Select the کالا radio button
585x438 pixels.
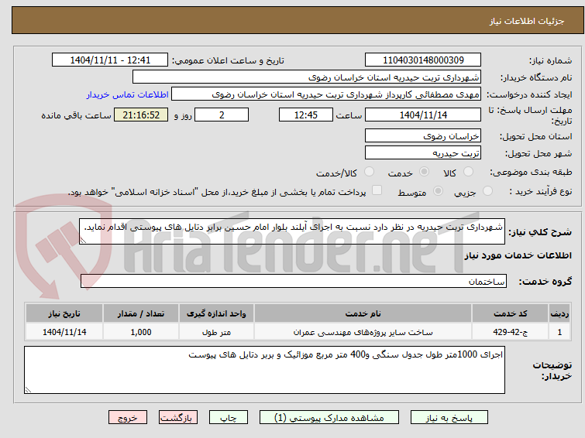[468, 172]
